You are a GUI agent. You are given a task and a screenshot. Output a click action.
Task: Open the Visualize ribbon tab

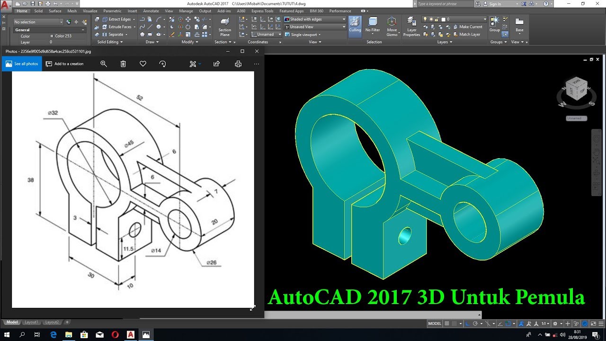tap(90, 11)
